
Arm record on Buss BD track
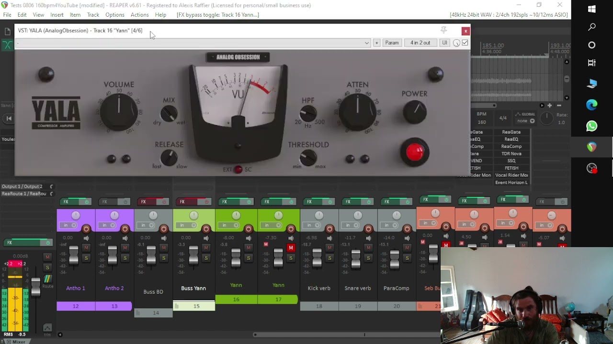tap(164, 229)
